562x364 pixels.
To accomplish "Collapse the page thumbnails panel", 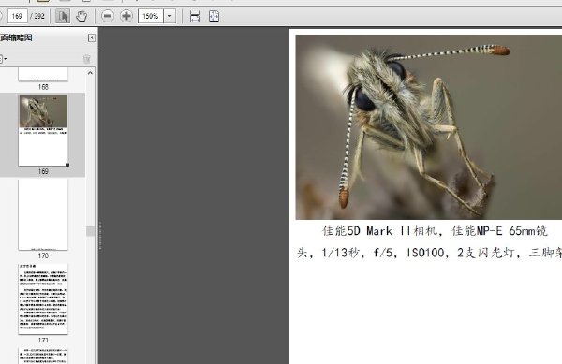I will 92,38.
